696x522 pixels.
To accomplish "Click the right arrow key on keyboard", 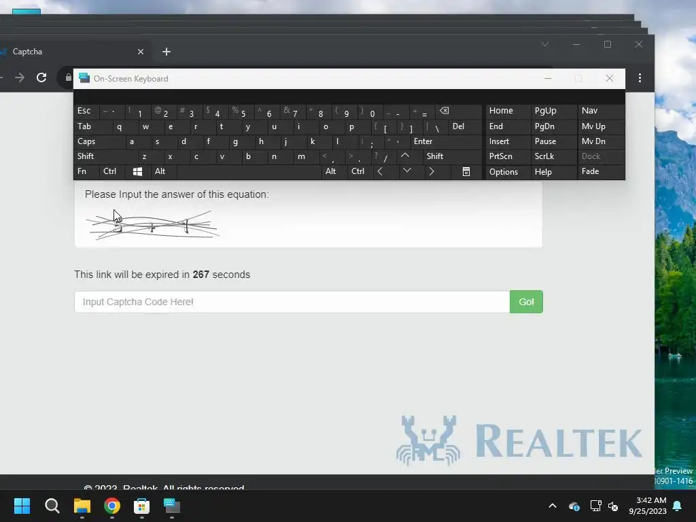I will [432, 171].
